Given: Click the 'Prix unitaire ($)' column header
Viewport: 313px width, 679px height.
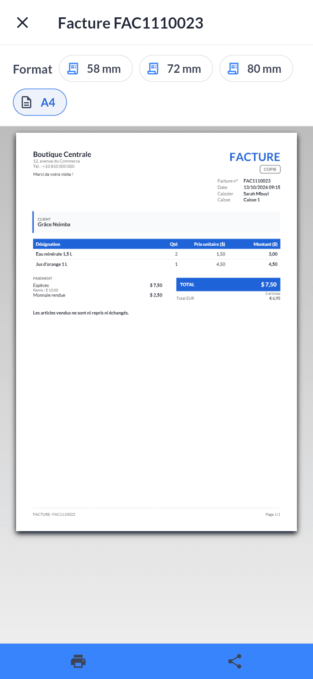Looking at the screenshot, I should pyautogui.click(x=209, y=244).
